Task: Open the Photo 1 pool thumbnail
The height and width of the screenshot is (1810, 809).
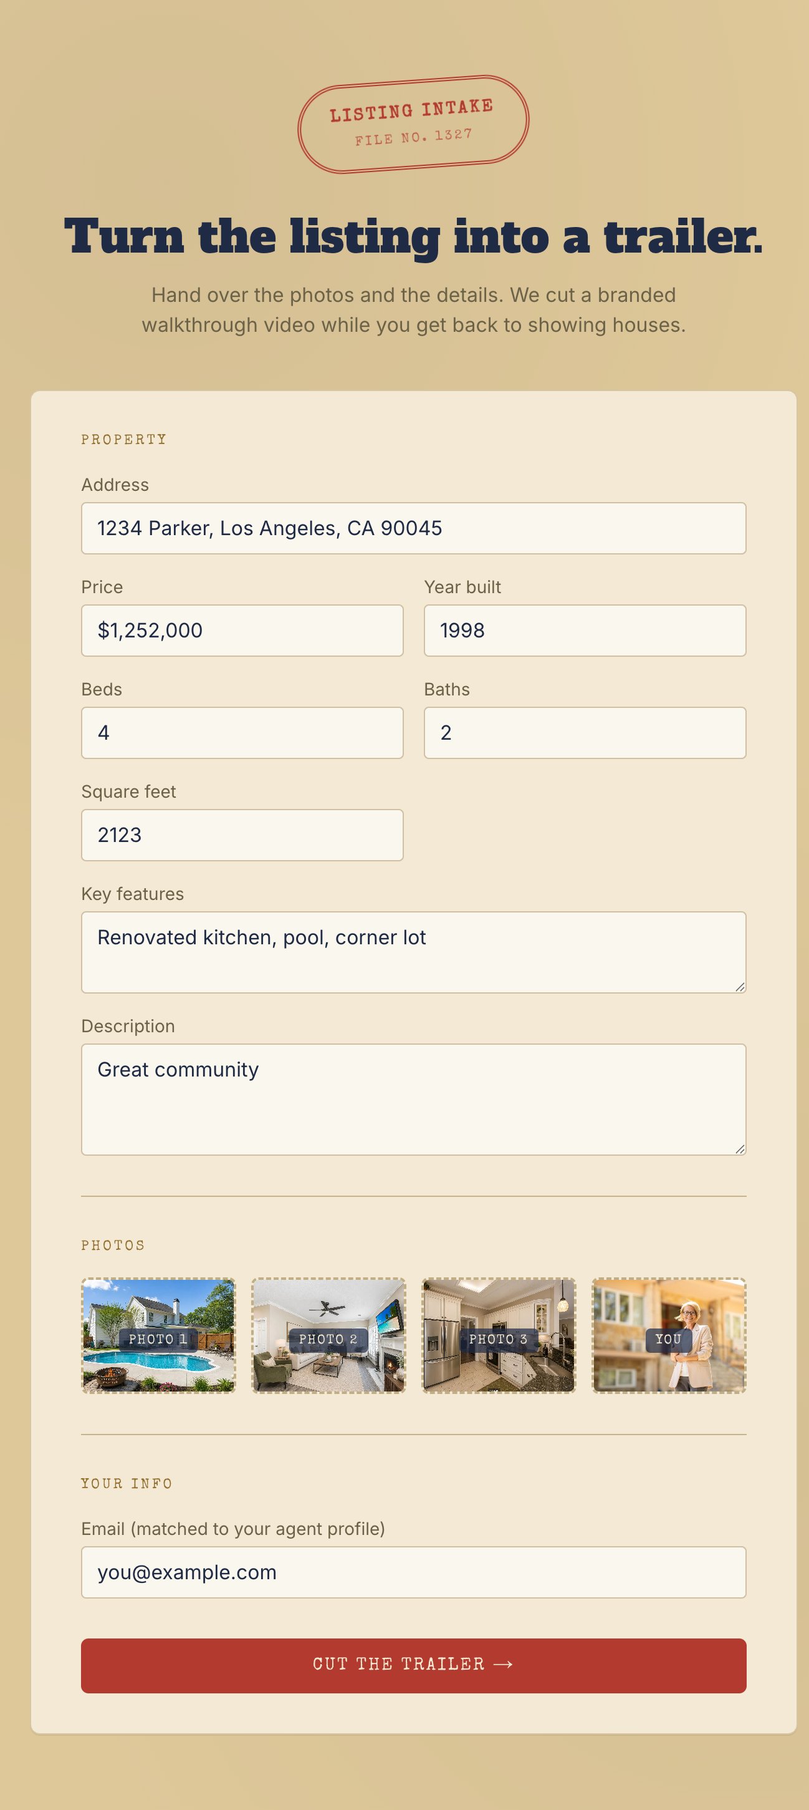Action: (158, 1335)
